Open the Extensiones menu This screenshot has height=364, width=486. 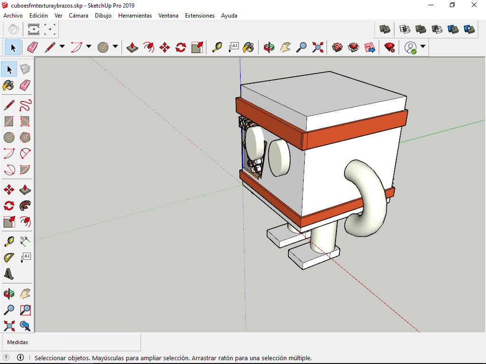199,16
